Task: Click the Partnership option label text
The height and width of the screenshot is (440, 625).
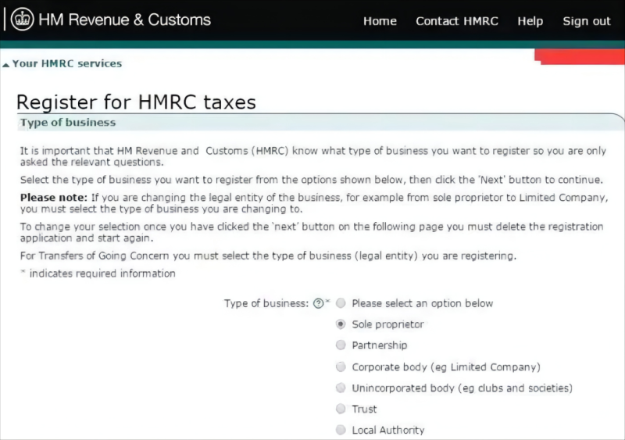Action: pos(379,345)
